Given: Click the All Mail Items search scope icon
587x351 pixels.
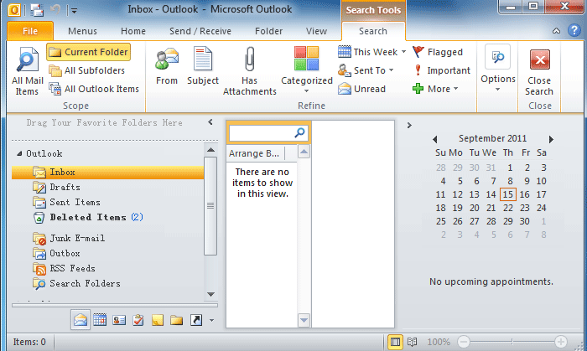Looking at the screenshot, I should point(28,70).
